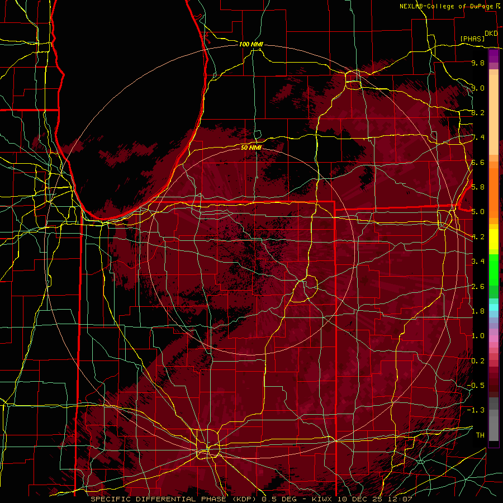Select the 100 NMI range ring label
The width and height of the screenshot is (503, 503).
pos(251,44)
